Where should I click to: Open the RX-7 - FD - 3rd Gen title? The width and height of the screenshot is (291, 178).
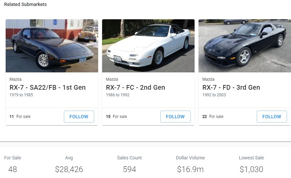(x=231, y=87)
